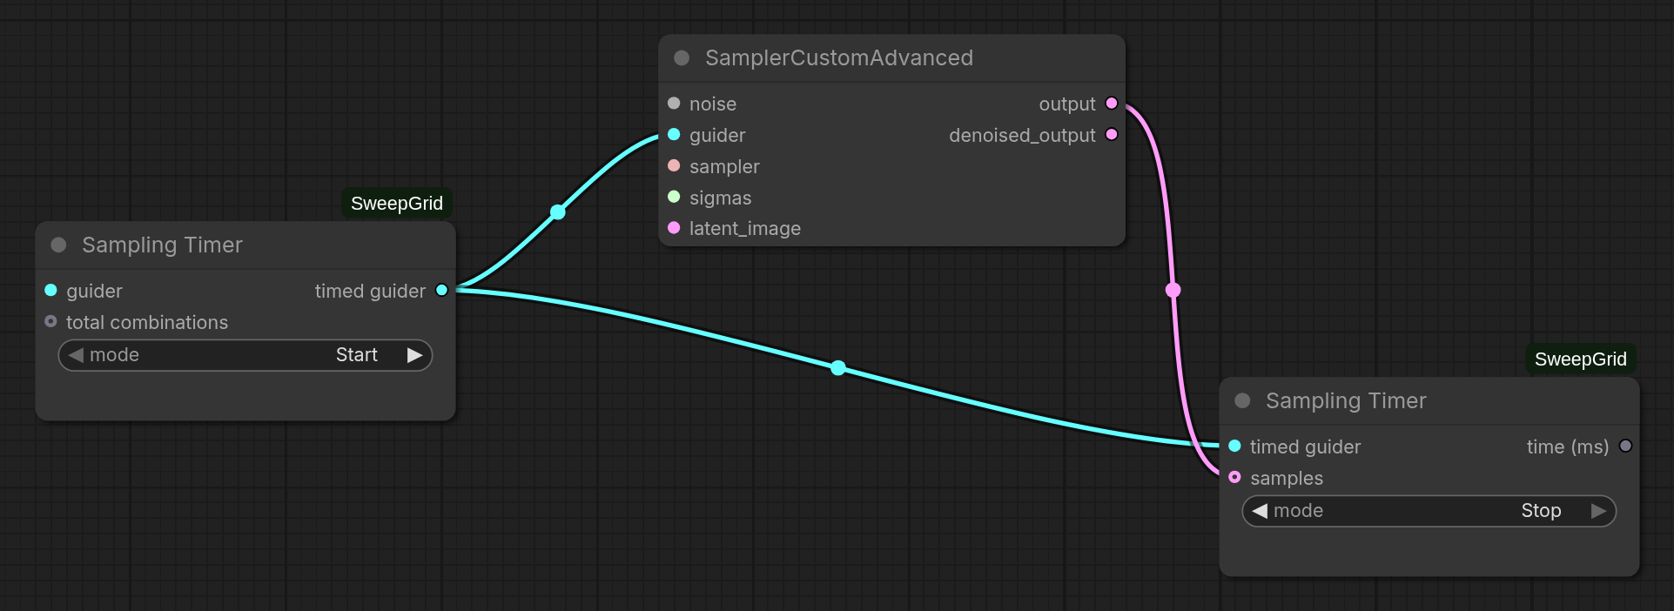Click the 'total combinations' label
Image resolution: width=1674 pixels, height=611 pixels.
click(147, 322)
